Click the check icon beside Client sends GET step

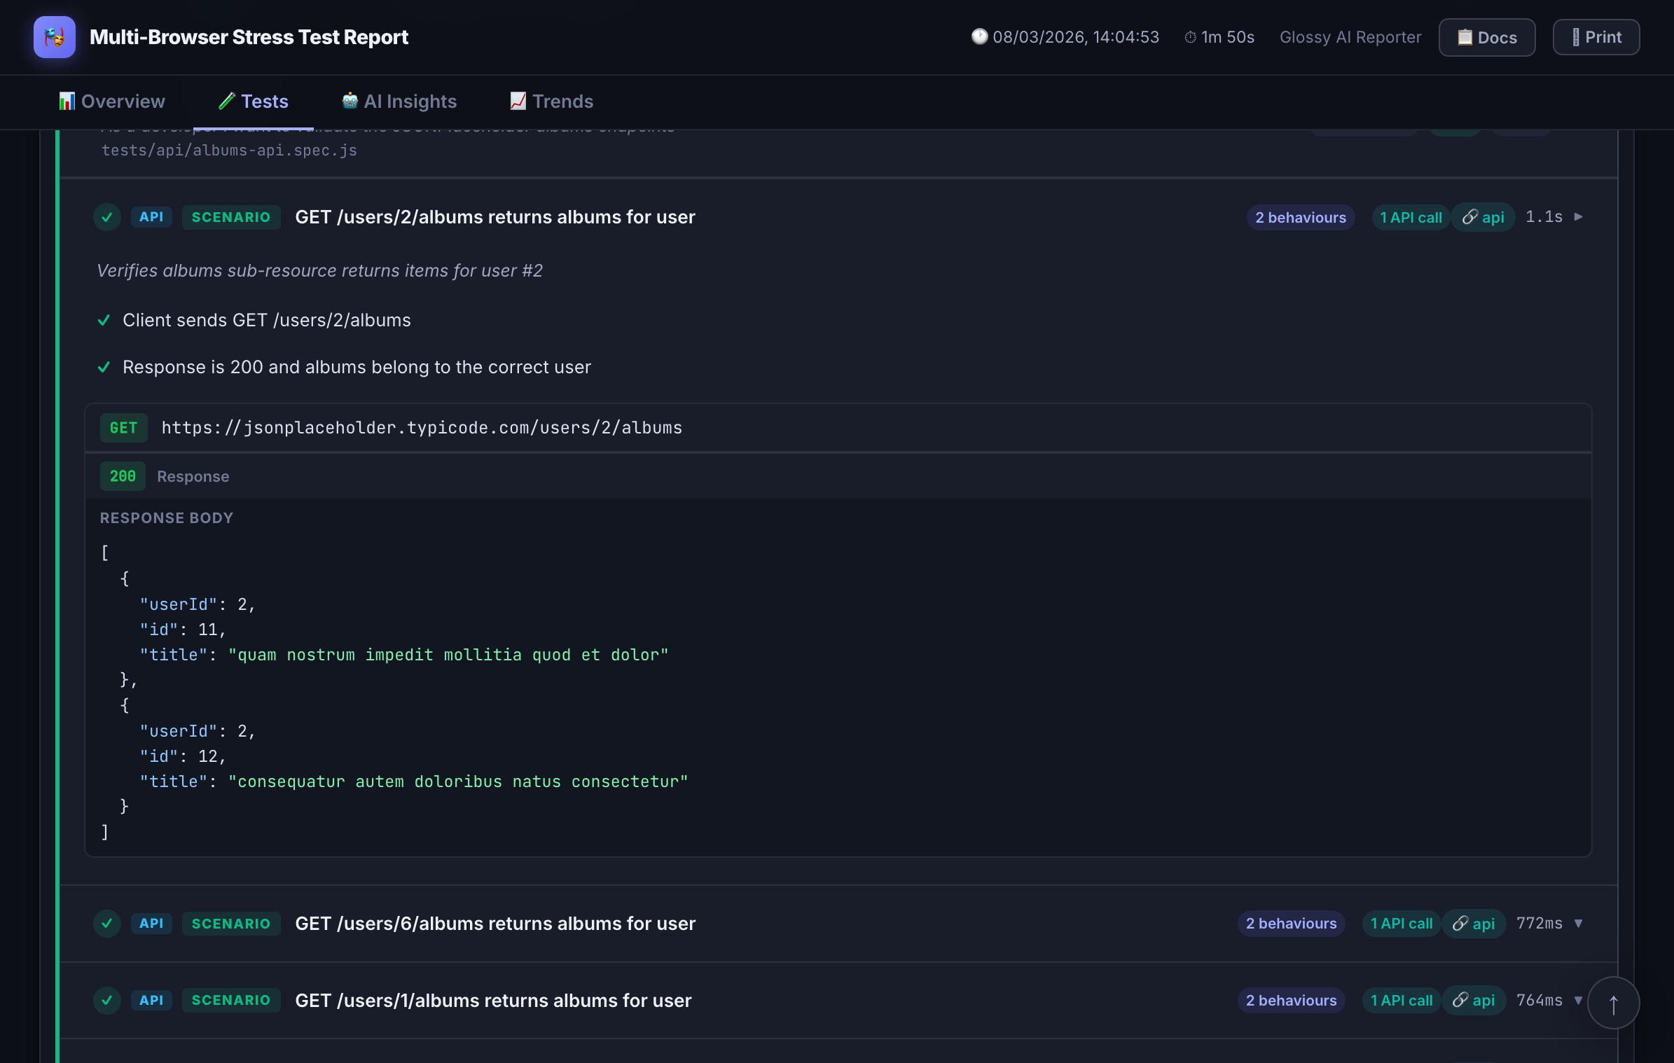pyautogui.click(x=104, y=320)
